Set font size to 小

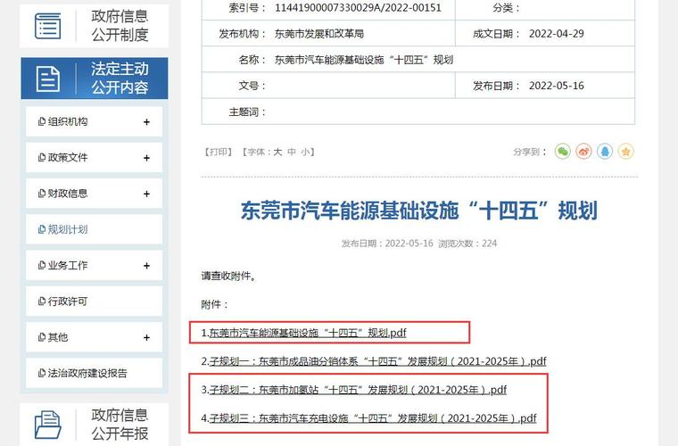(x=306, y=153)
